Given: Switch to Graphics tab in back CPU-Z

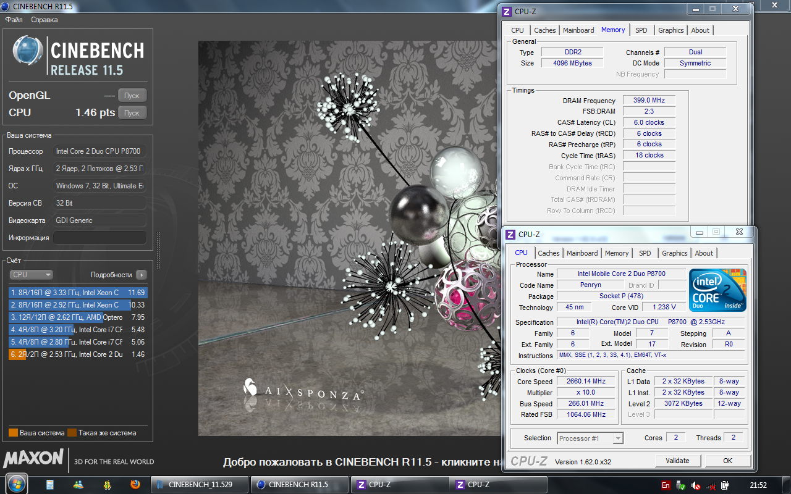Looking at the screenshot, I should coord(670,30).
